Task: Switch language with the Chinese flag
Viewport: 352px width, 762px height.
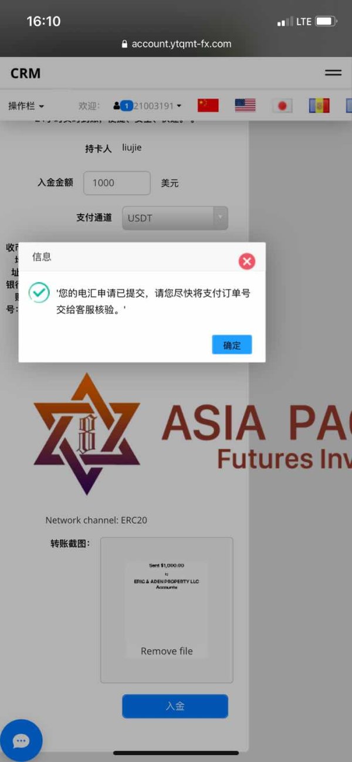Action: click(x=208, y=106)
